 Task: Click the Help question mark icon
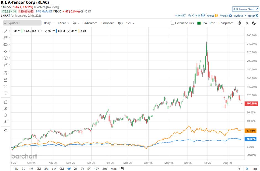(256, 15)
